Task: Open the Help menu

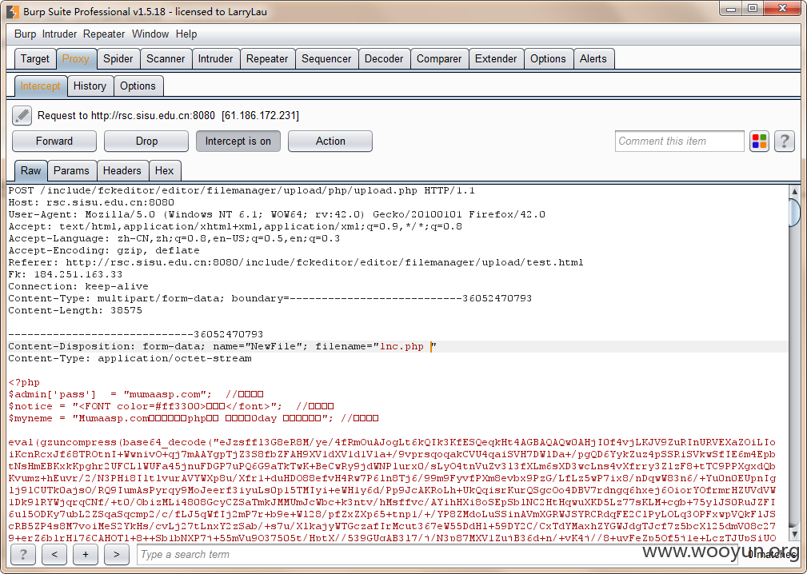Action: point(186,34)
